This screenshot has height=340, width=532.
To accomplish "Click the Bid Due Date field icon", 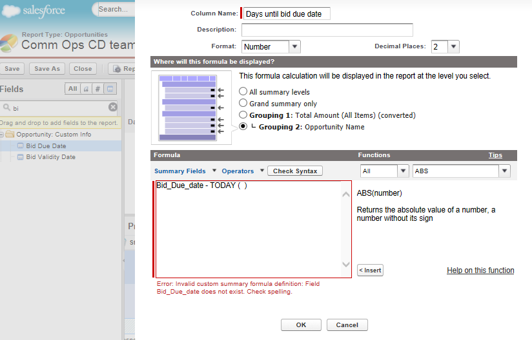I will click(21, 146).
